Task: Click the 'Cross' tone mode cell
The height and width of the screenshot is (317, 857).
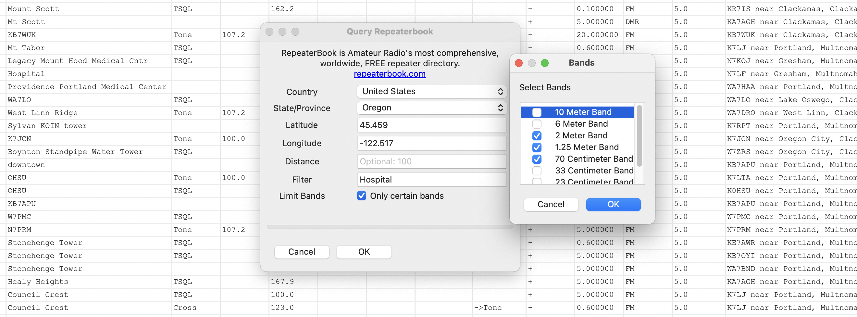Action: (196, 308)
